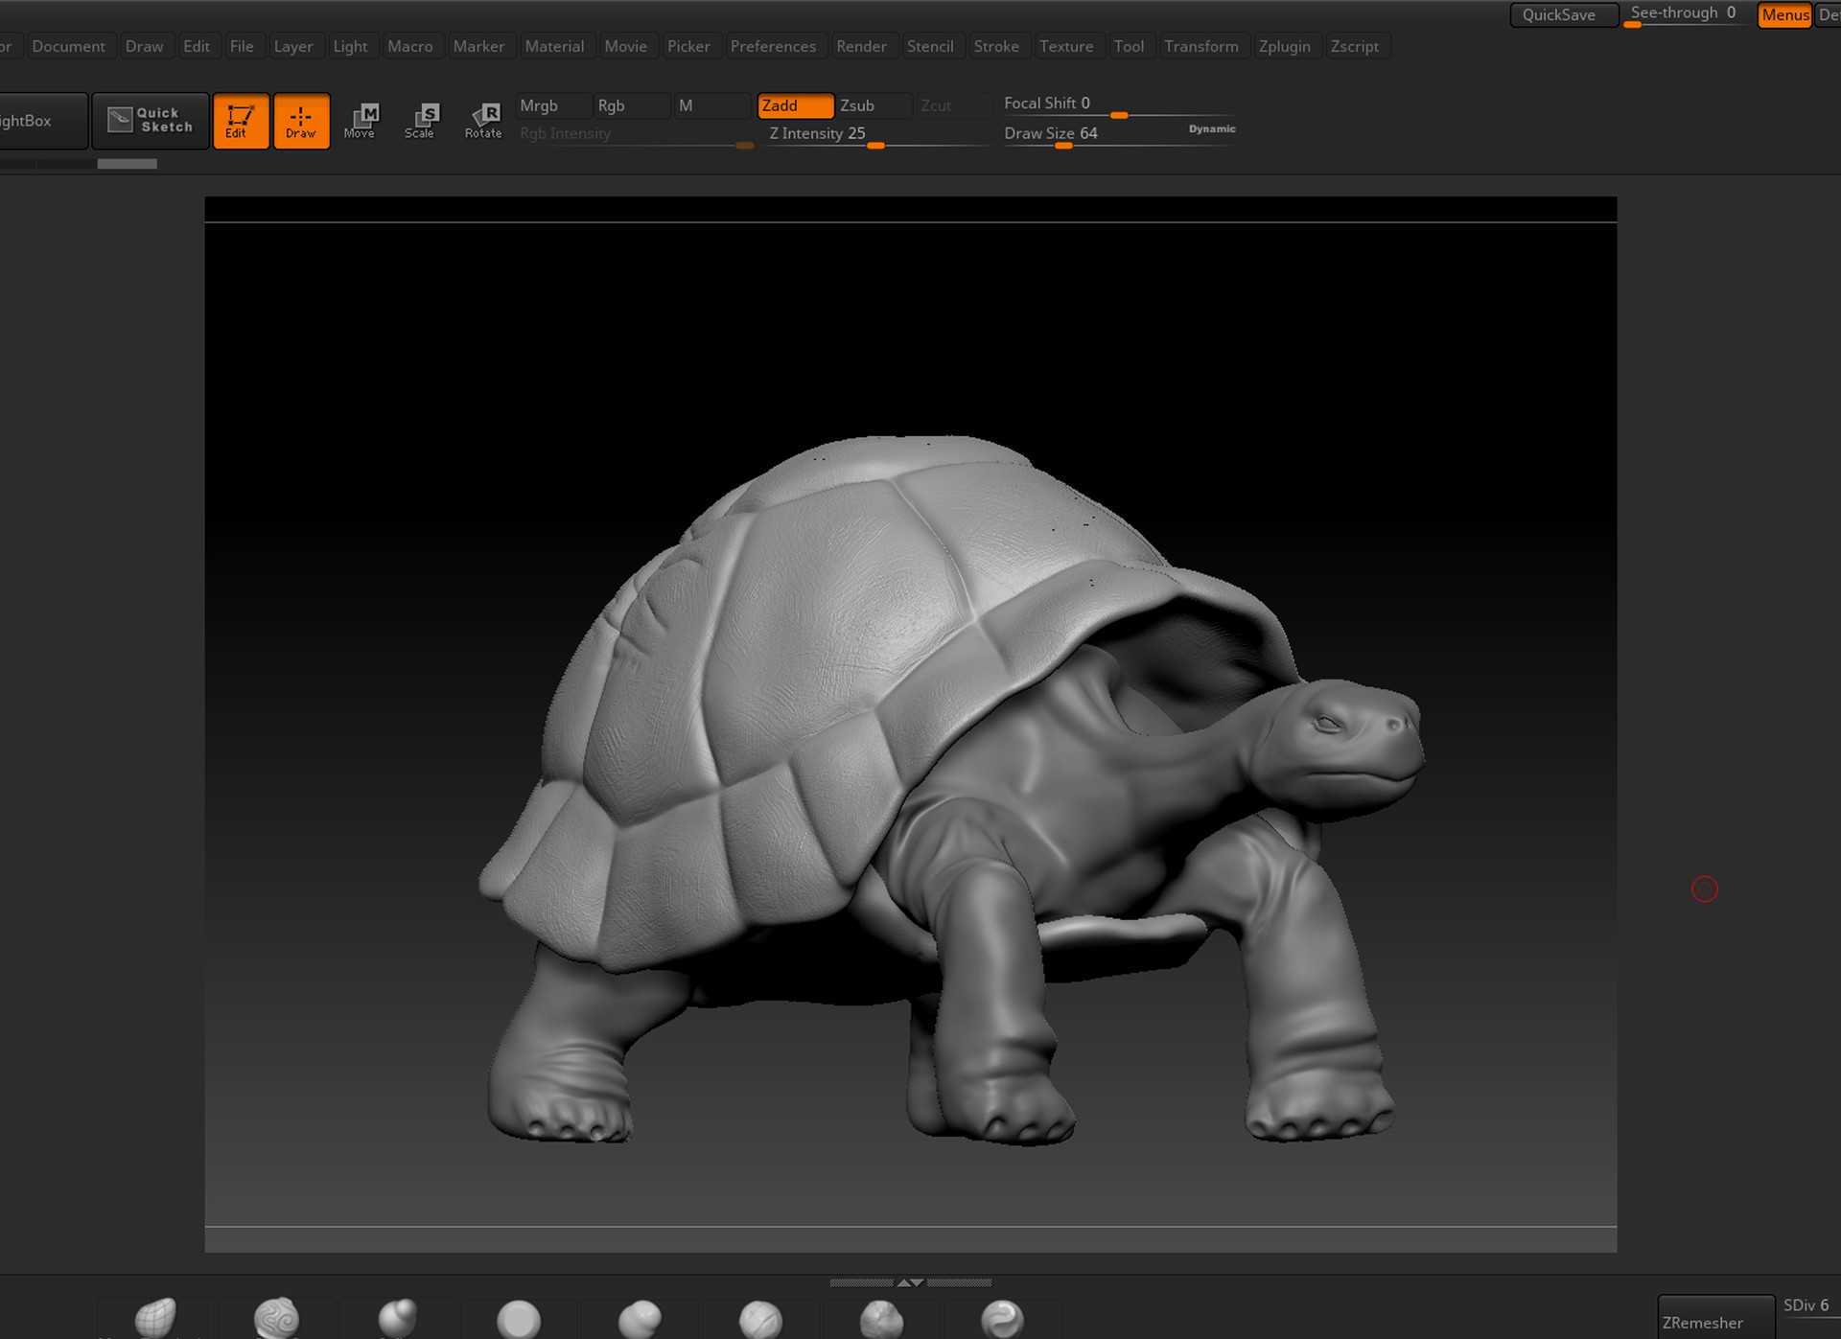Select the first sphere brush thumbnail
The image size is (1841, 1339).
tap(156, 1319)
